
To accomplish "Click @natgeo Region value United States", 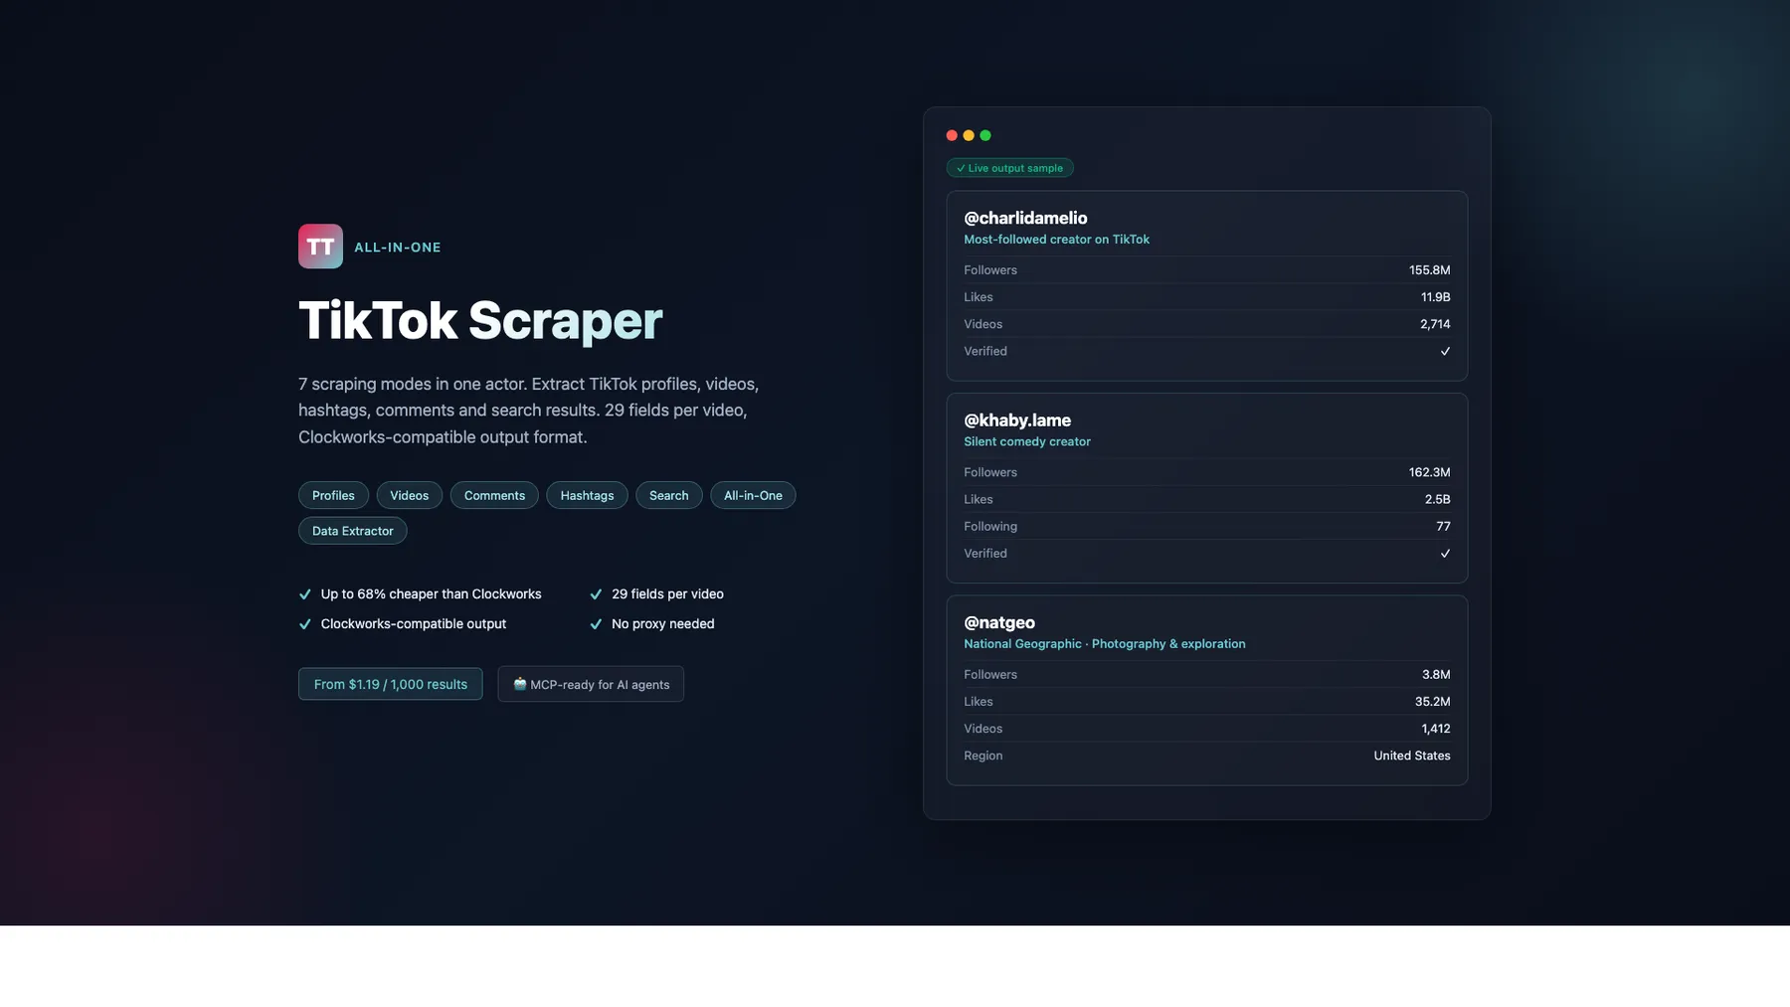I will [x=1411, y=755].
